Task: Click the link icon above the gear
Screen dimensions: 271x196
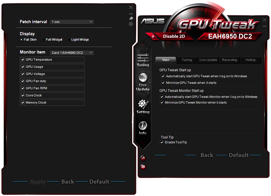Action: coord(131,18)
